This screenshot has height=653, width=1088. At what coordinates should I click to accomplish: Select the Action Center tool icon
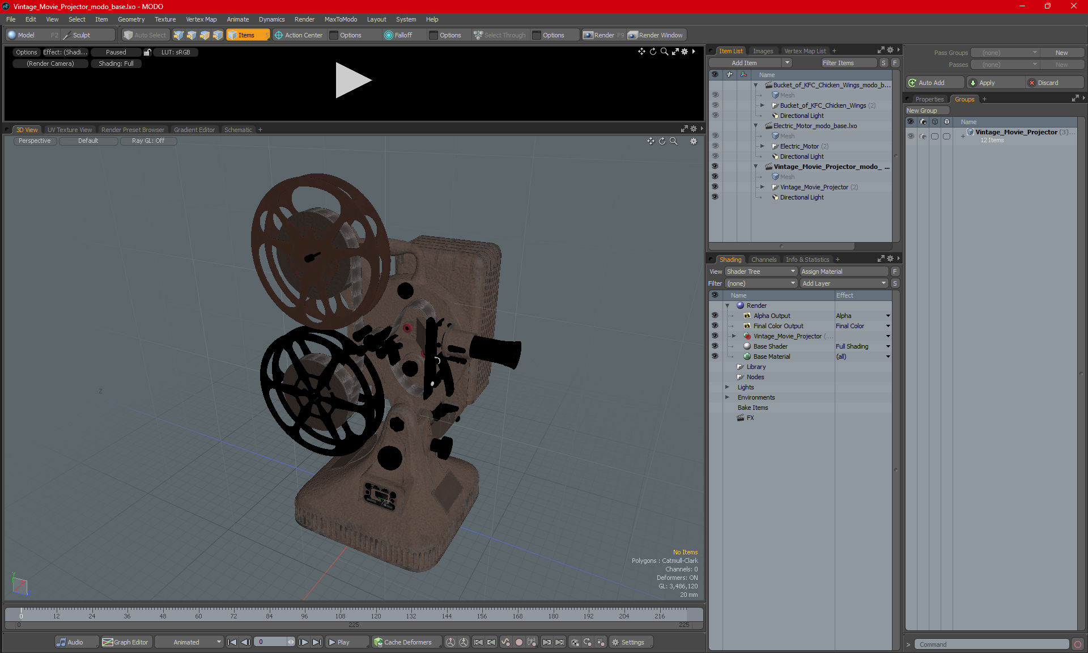click(279, 35)
